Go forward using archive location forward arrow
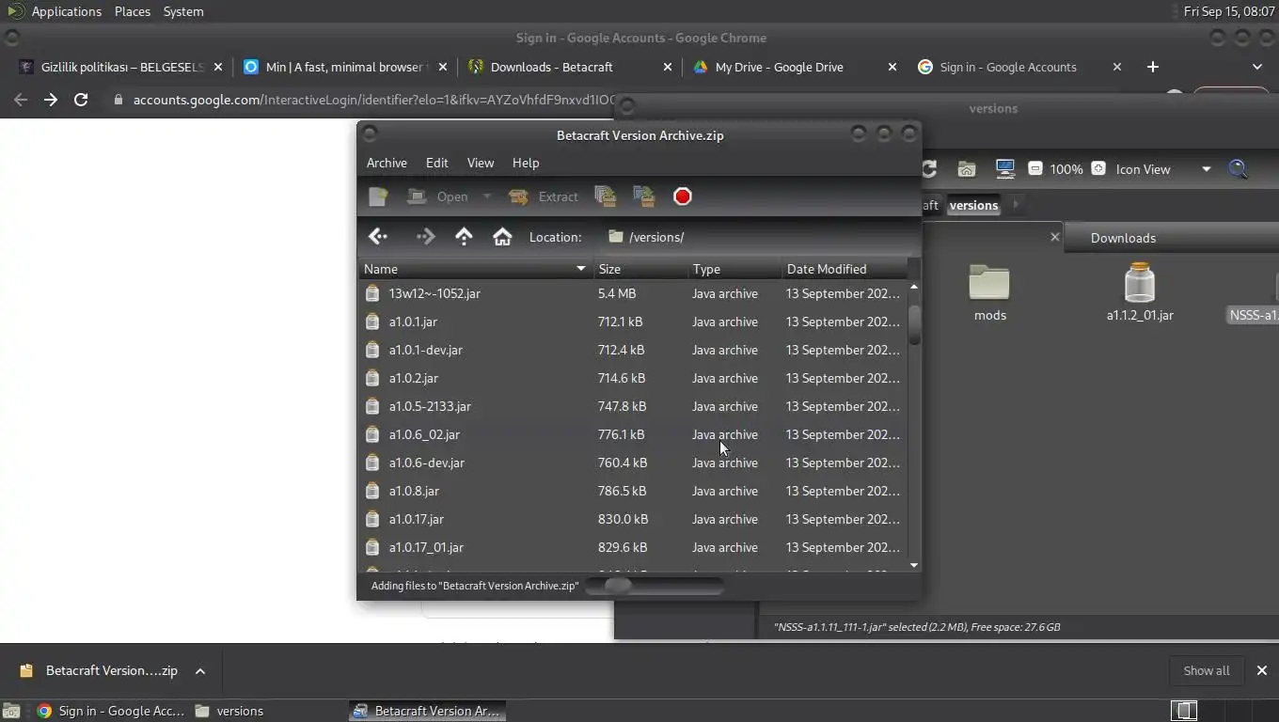Screen dimensions: 1279x722 [x=425, y=237]
